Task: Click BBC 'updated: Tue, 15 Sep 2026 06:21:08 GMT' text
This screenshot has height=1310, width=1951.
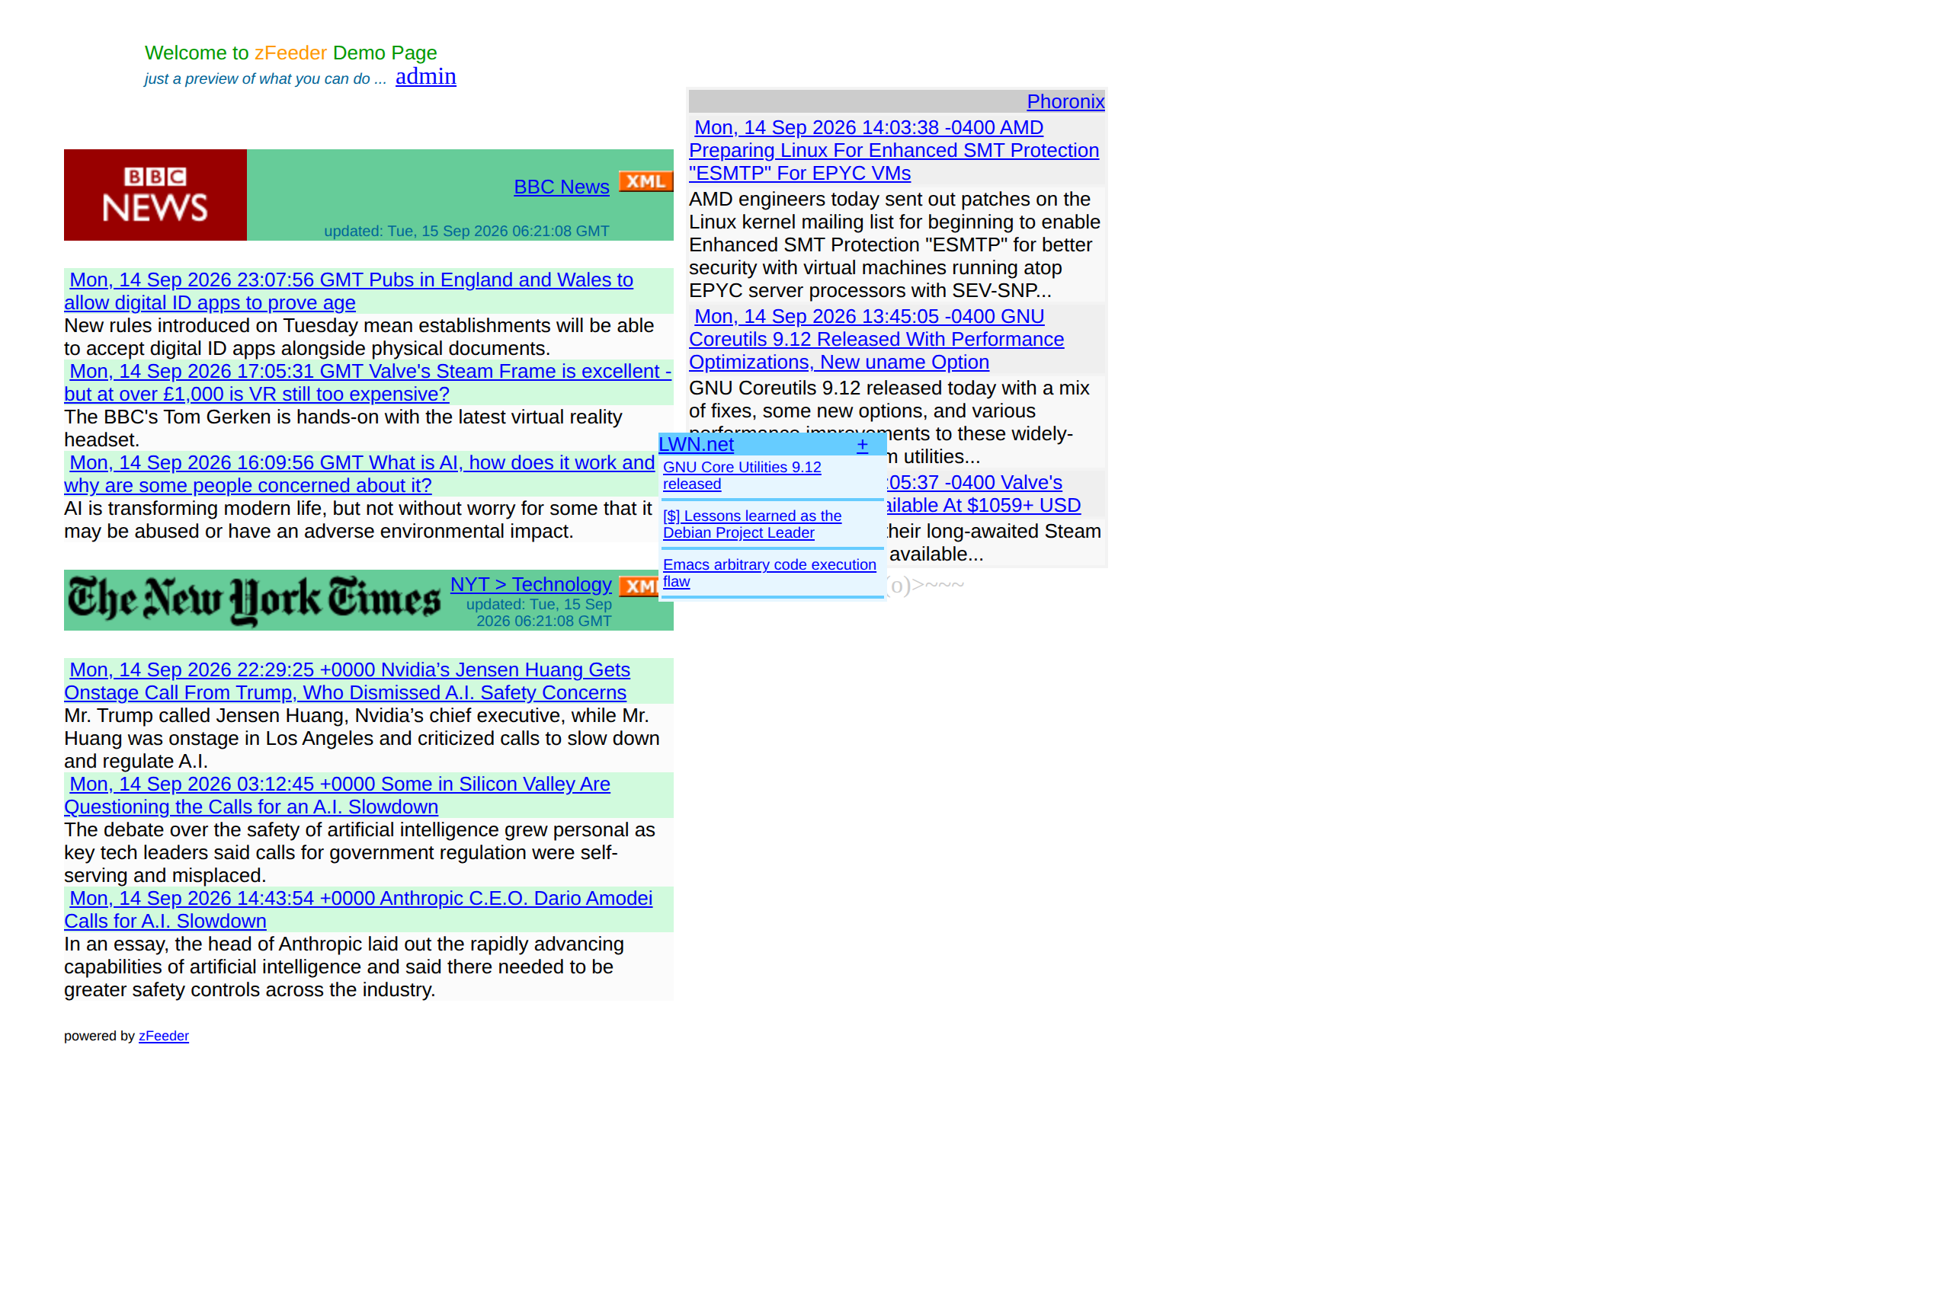Action: [466, 231]
